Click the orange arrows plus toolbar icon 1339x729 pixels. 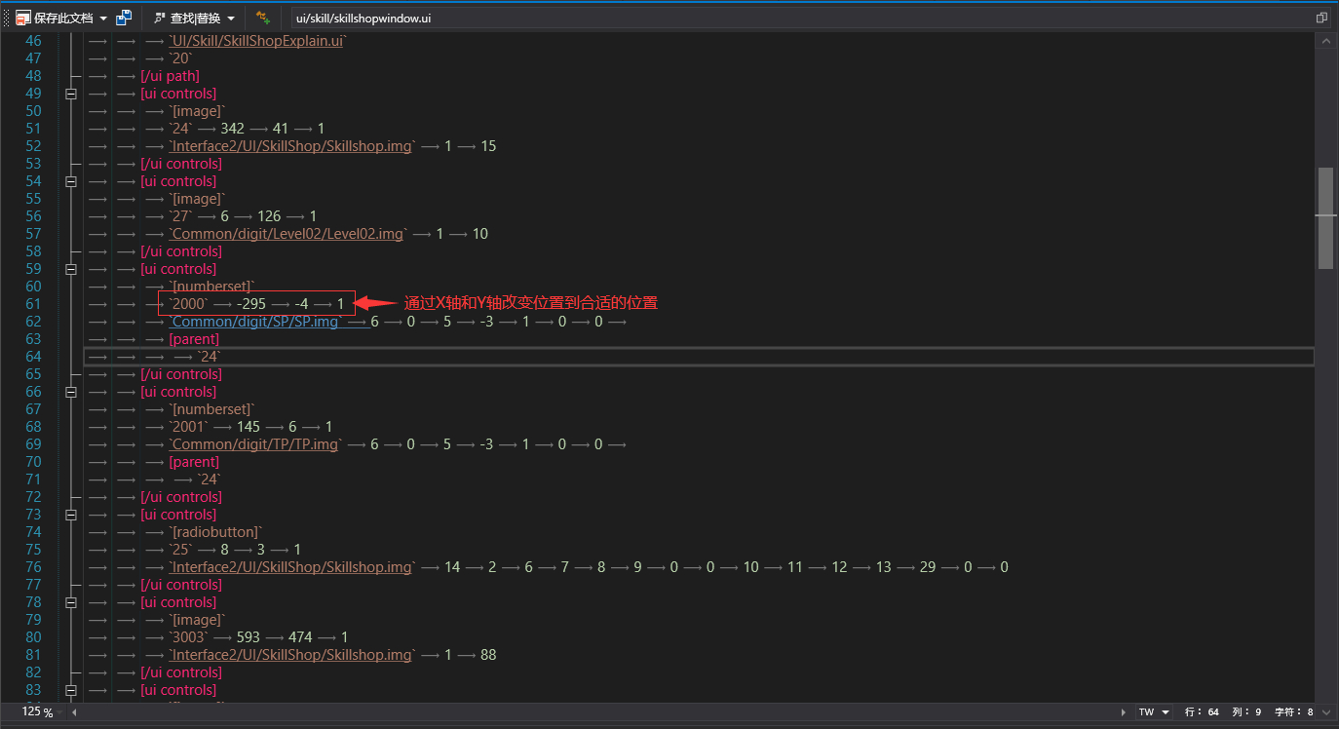point(263,18)
